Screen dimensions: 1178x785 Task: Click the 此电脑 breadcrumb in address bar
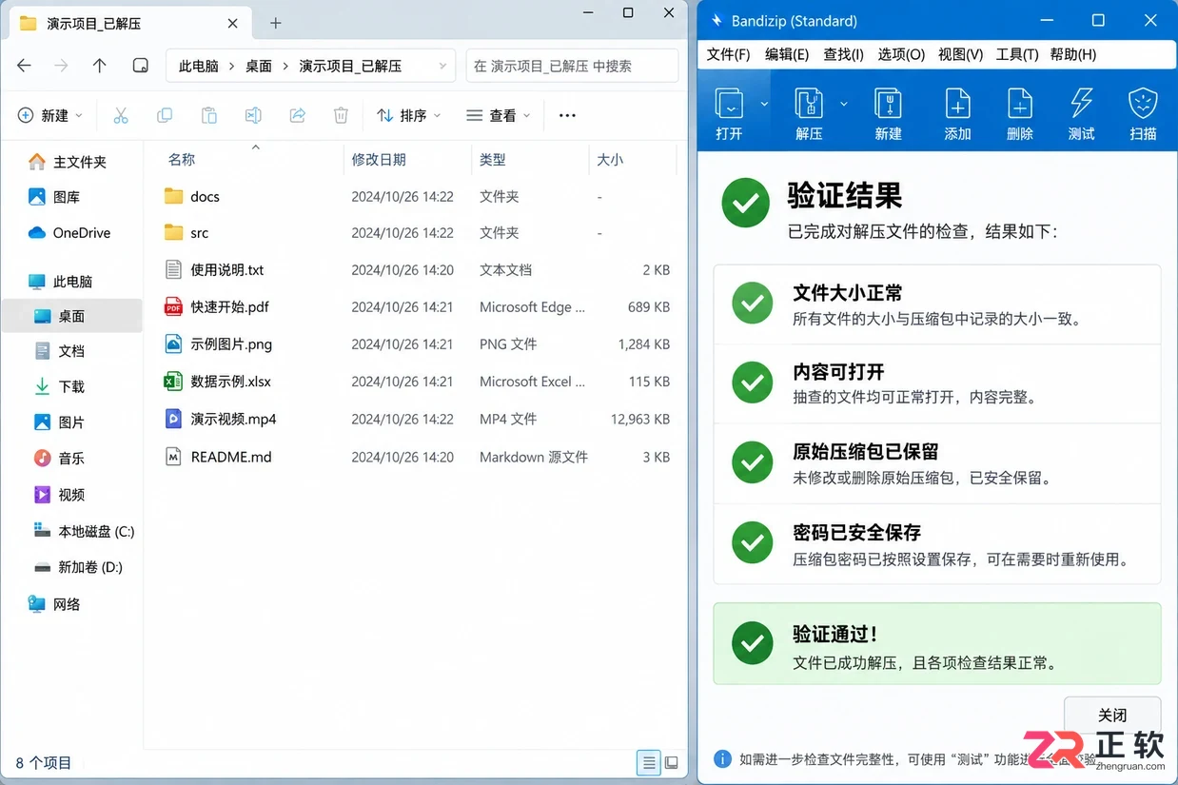[199, 66]
